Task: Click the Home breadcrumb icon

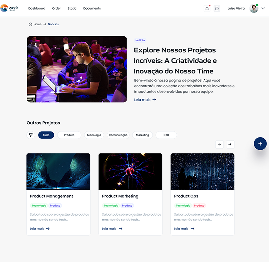Action: coord(30,24)
